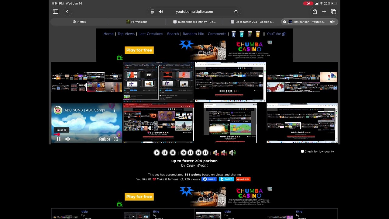Click the bottom 'Play for free' ad button
This screenshot has width=389, height=219.
(139, 197)
